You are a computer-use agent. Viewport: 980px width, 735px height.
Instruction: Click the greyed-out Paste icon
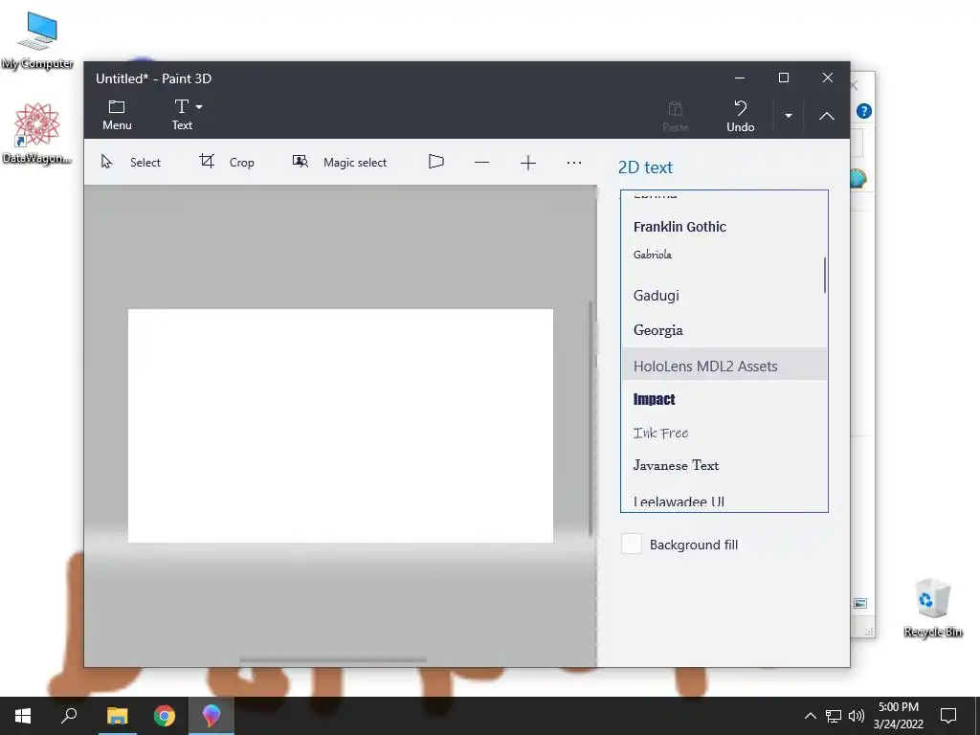[x=675, y=116]
